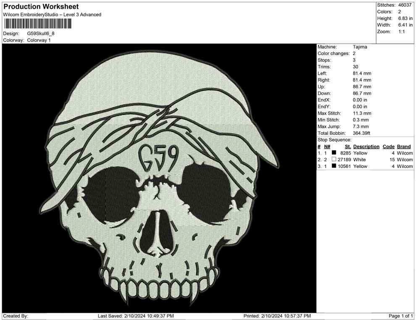Click the Production Worksheet title
This screenshot has height=320, width=416.
41,6
